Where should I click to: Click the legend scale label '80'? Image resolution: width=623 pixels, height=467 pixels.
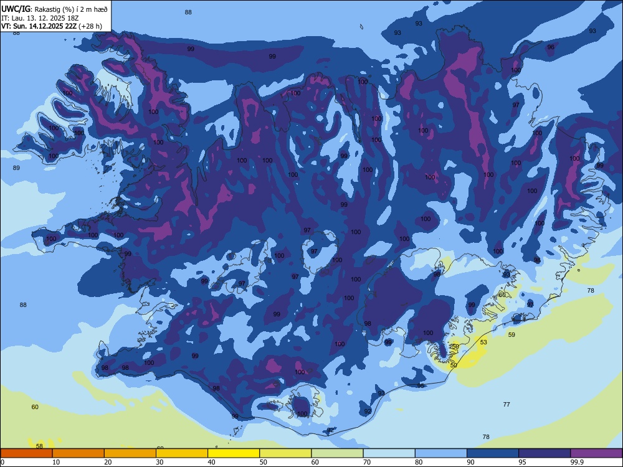419,462
